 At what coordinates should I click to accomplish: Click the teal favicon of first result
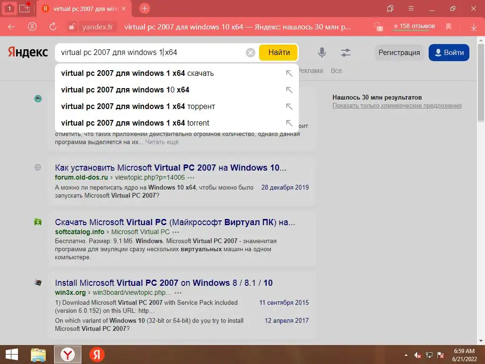[x=38, y=99]
